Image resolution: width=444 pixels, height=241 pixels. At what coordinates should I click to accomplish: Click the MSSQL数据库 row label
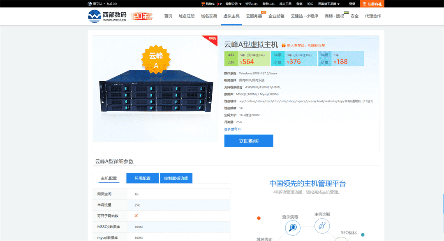coord(109,227)
